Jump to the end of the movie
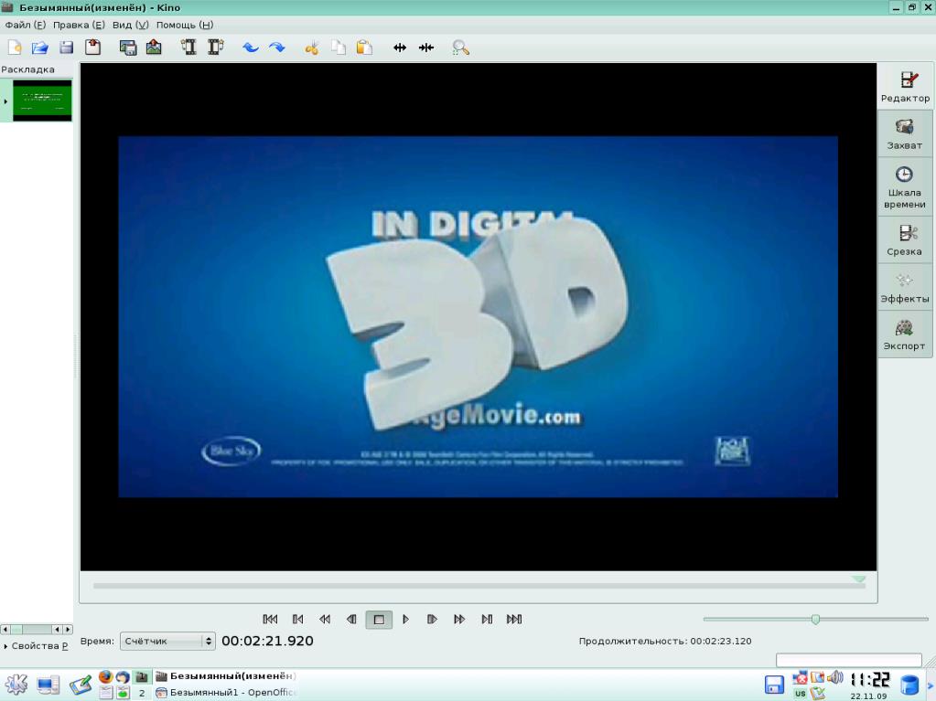The height and width of the screenshot is (701, 936). coord(514,620)
